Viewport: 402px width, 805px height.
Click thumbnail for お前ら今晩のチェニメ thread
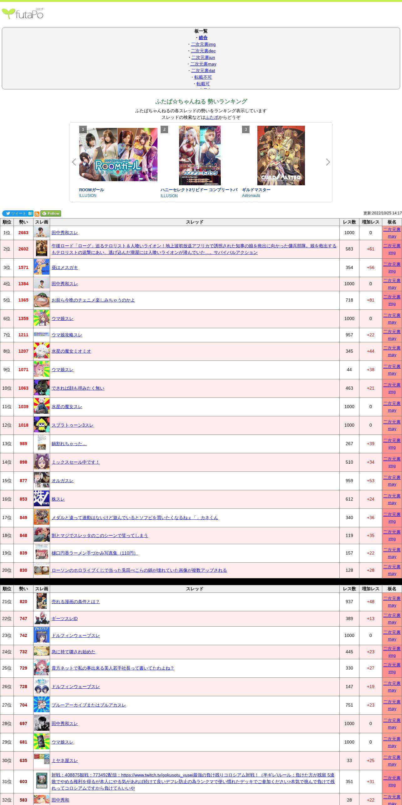tap(42, 300)
